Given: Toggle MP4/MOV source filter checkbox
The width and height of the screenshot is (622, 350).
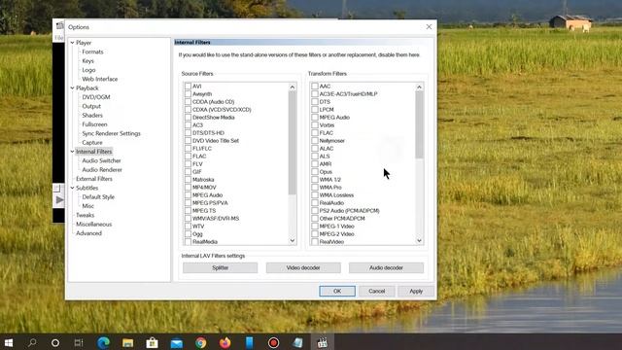Looking at the screenshot, I should pos(188,188).
